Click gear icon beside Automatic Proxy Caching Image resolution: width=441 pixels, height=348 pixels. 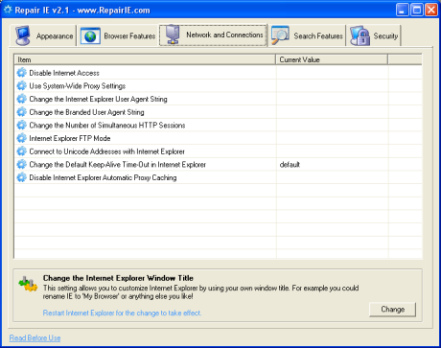coord(21,177)
